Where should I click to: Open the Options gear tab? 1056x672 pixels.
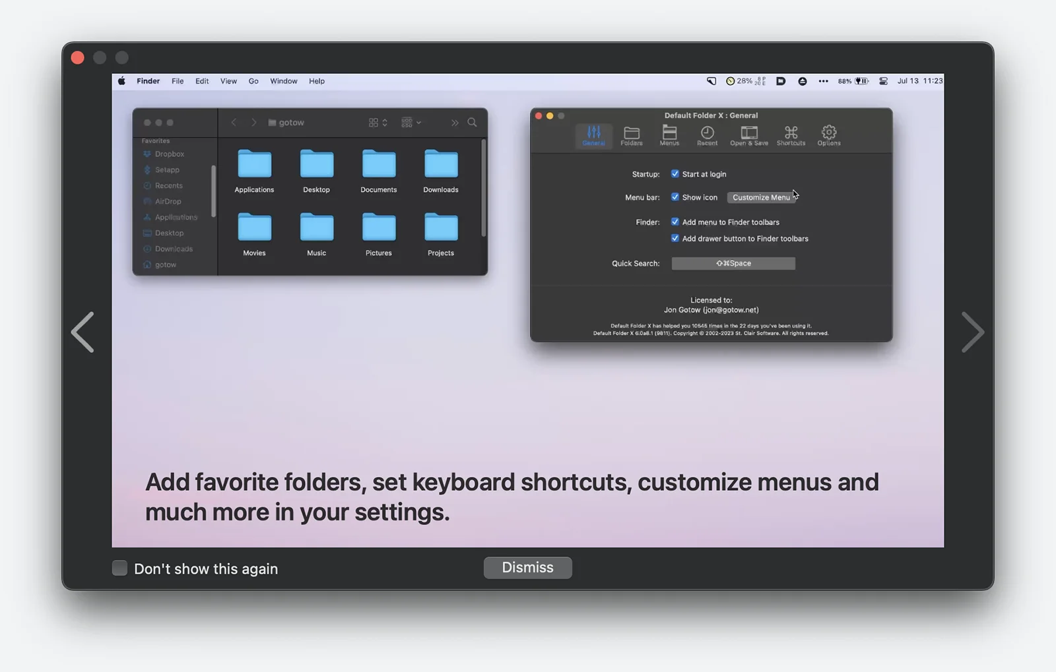point(829,135)
